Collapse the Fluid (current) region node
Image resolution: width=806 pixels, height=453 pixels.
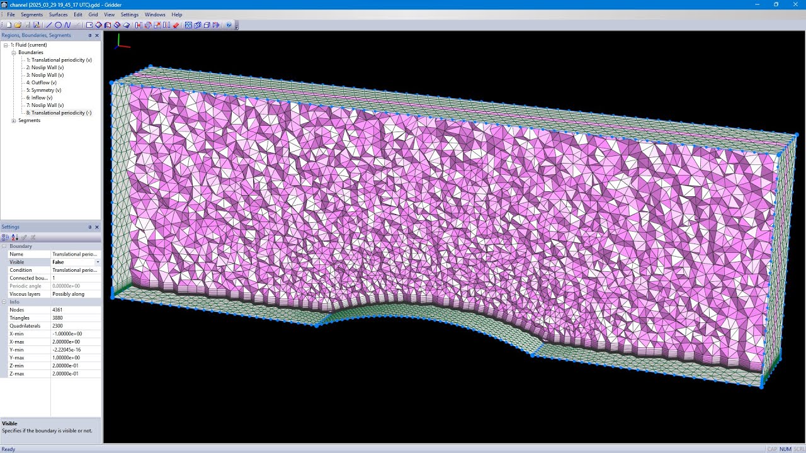point(6,45)
